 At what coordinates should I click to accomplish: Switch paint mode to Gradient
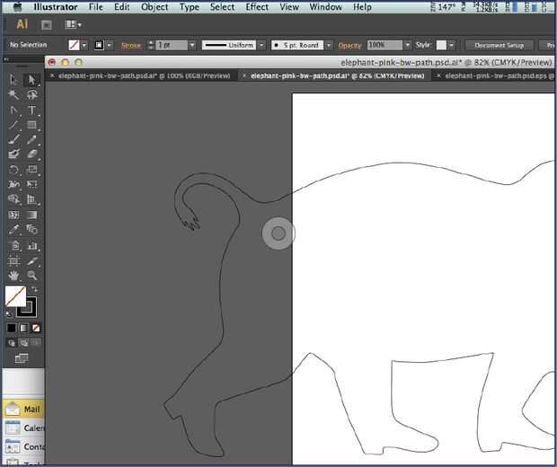click(x=24, y=329)
